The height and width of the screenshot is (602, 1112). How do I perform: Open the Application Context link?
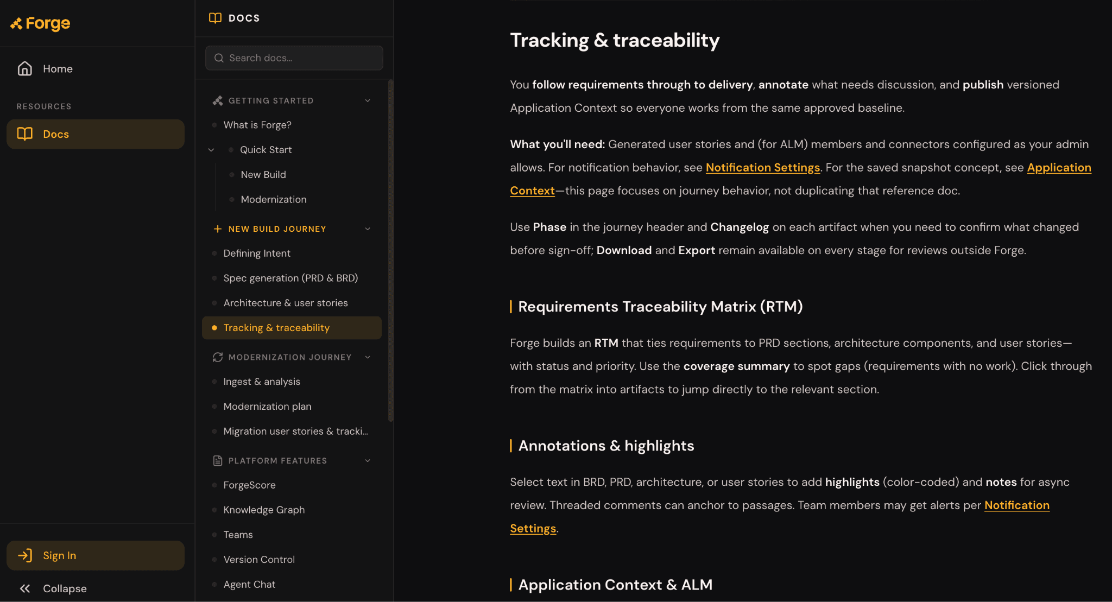1059,167
